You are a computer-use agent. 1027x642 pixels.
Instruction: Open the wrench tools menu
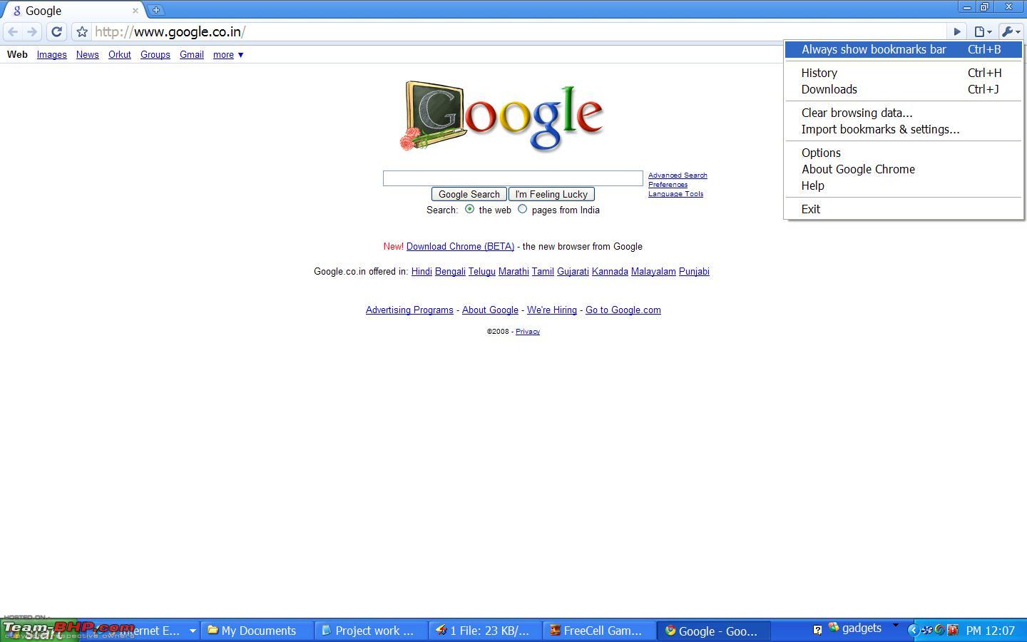pyautogui.click(x=1011, y=31)
